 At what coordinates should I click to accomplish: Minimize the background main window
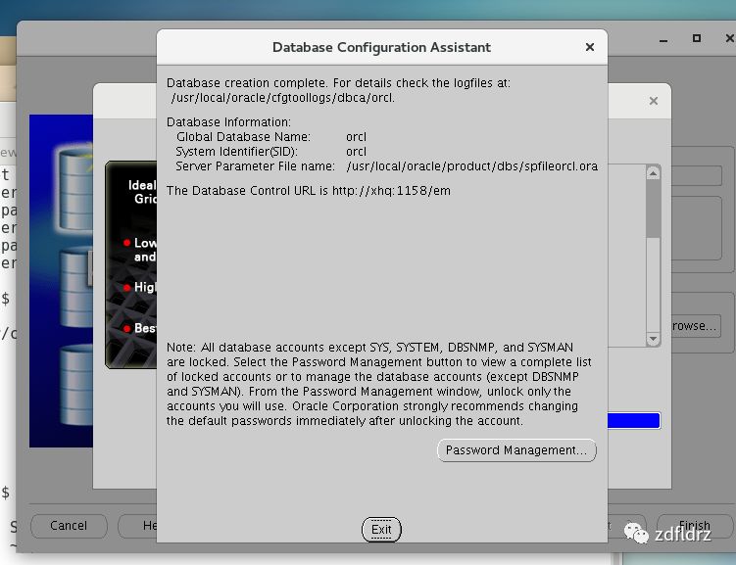click(663, 40)
